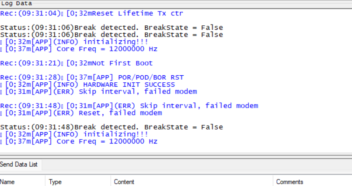This screenshot has width=352, height=186.
Task: Switch to the Send Data List tab
Action: (x=19, y=165)
